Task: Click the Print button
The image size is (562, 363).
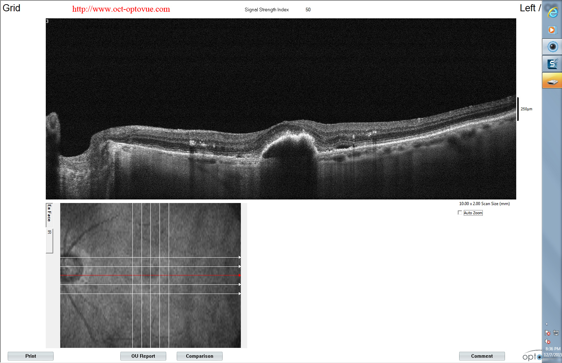Action: (x=31, y=356)
